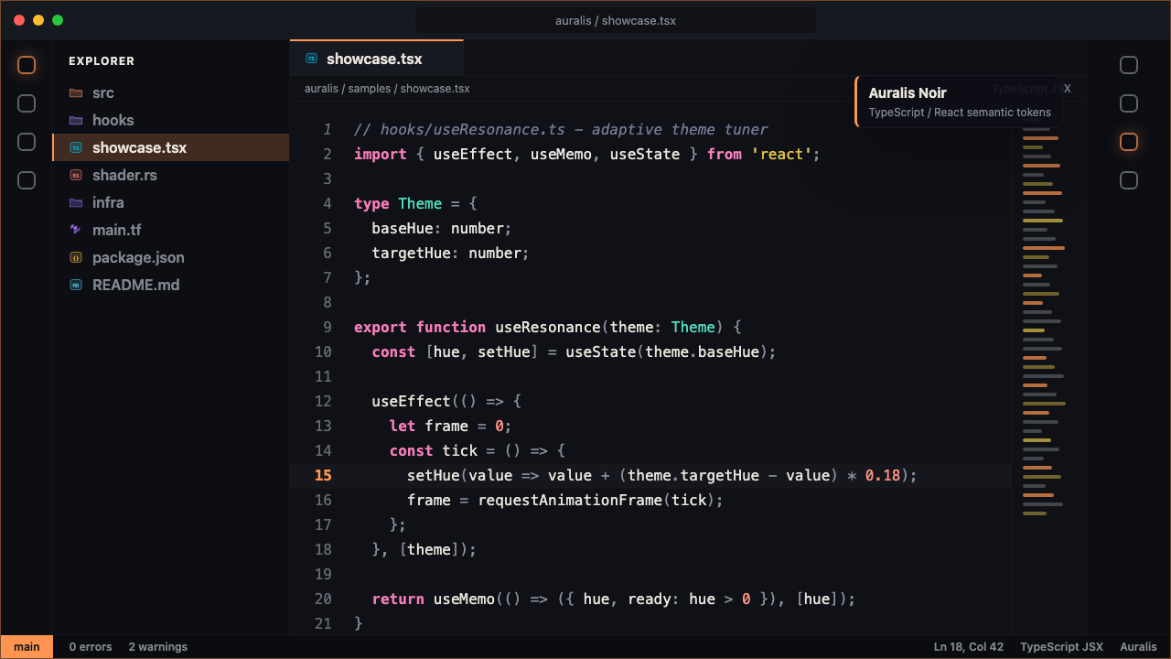Click line number 1 in the gutter
Viewport: 1171px width, 659px height.
click(x=328, y=129)
